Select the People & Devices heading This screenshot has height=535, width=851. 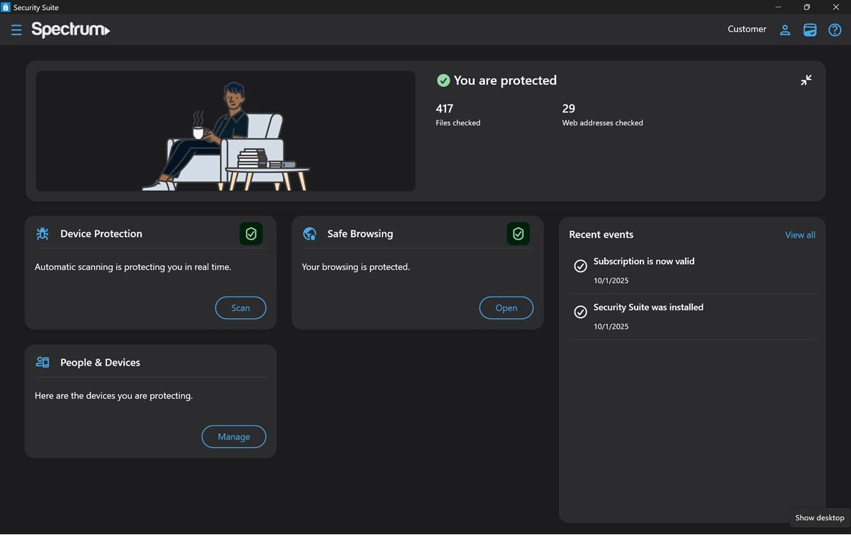[100, 362]
